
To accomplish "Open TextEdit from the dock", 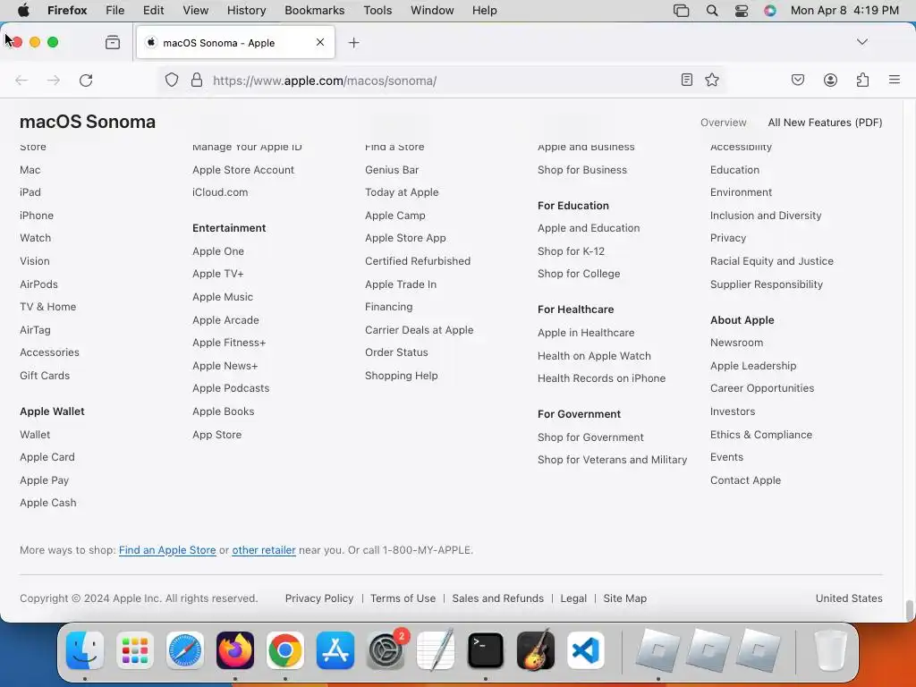I will 436,650.
